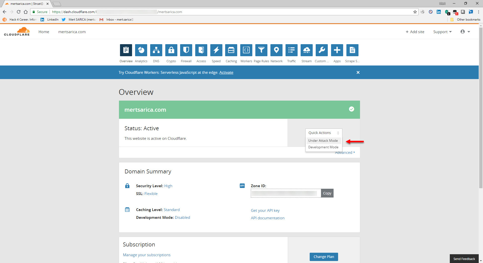Open the Analytics pie chart icon
Viewport: 483px width, 263px height.
141,50
